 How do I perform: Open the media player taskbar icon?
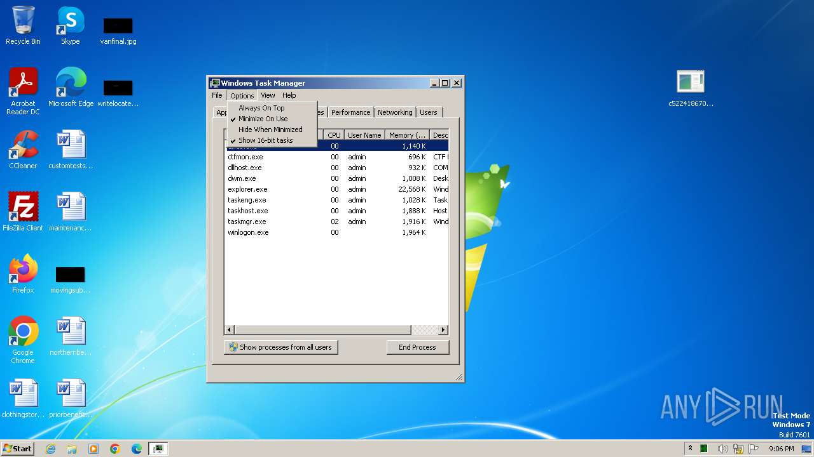click(x=93, y=449)
